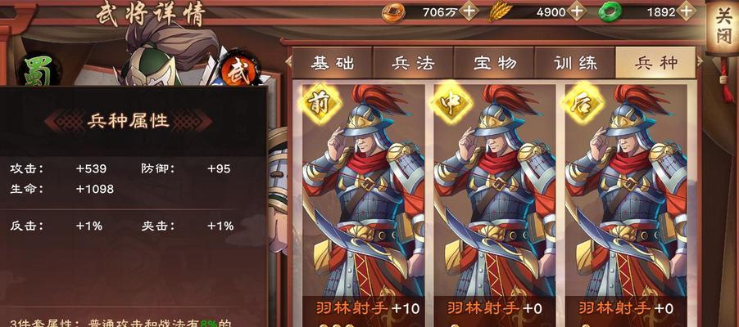739x327 pixels.
Task: Tap the green jade ring icon
Action: coord(610,11)
